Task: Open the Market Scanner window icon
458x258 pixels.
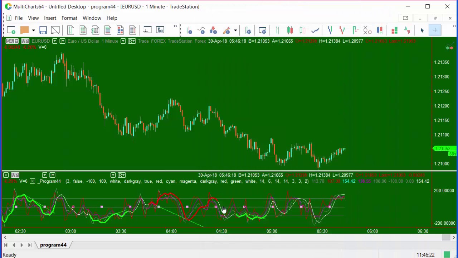Action: tap(83, 30)
